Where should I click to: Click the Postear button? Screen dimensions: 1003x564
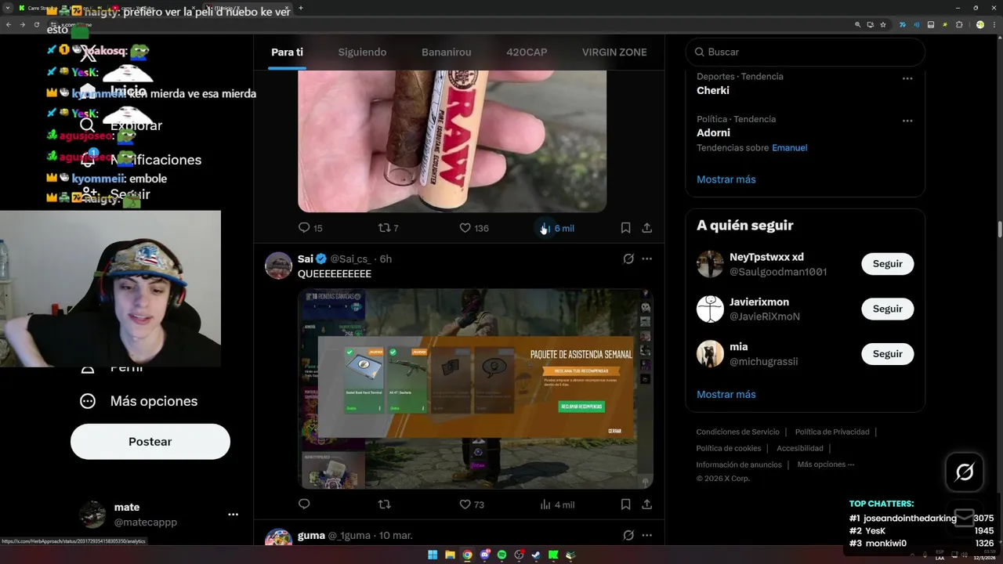(x=150, y=442)
